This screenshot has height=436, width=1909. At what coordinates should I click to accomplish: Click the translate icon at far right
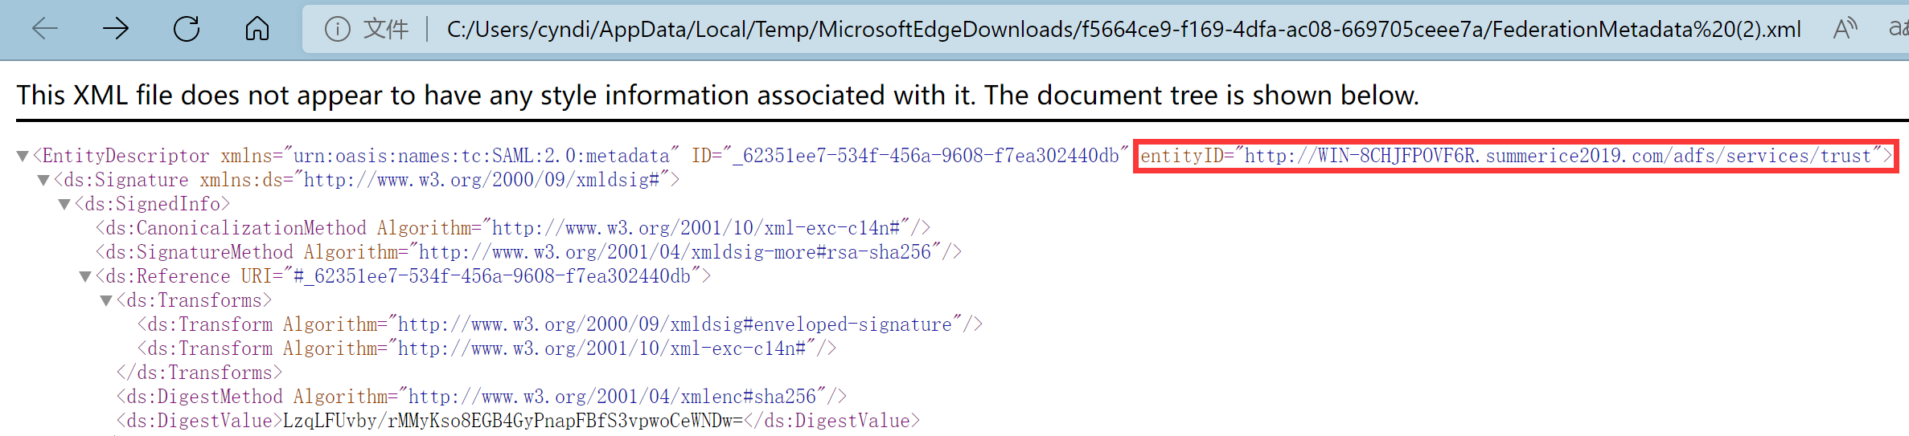(1899, 30)
